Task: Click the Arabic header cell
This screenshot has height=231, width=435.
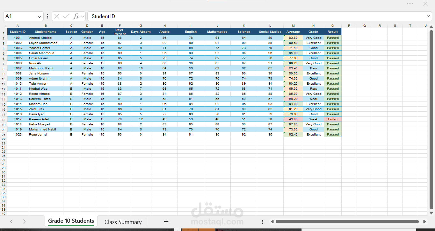Action: (164, 32)
